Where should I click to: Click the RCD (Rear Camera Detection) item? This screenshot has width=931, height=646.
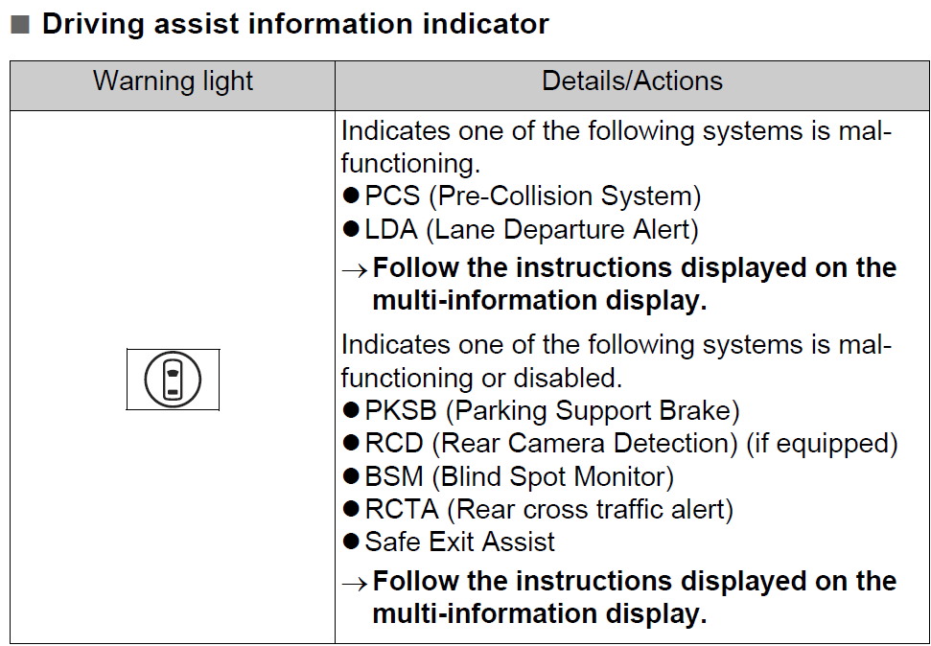click(x=631, y=444)
